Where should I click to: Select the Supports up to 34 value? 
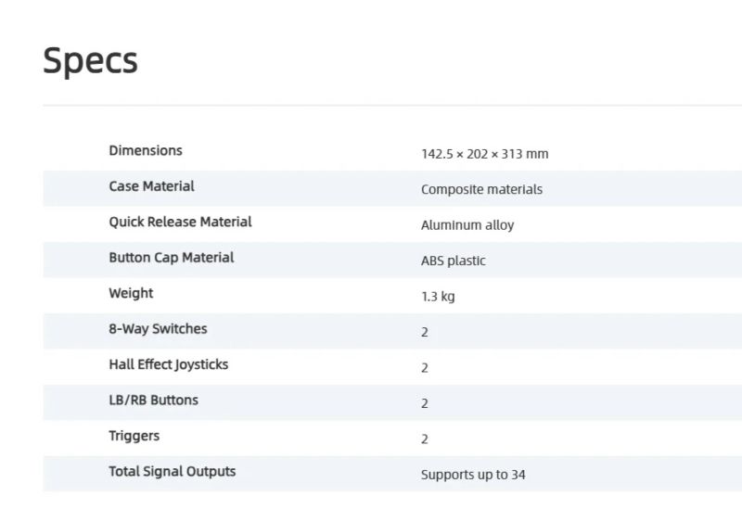(x=473, y=475)
